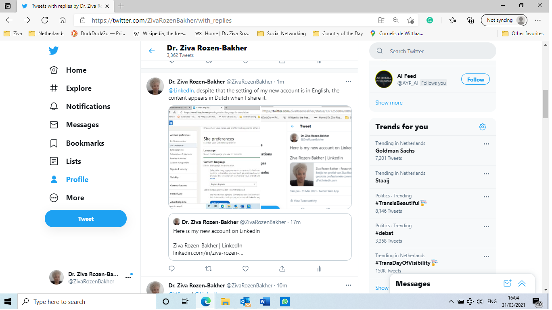Click the zoom magnifier icon in address bar
This screenshot has height=310, width=552.
tap(396, 20)
